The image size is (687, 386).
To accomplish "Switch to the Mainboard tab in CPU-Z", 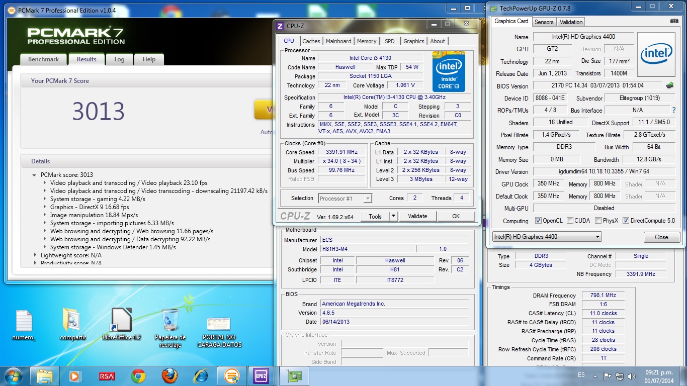I will pyautogui.click(x=338, y=41).
